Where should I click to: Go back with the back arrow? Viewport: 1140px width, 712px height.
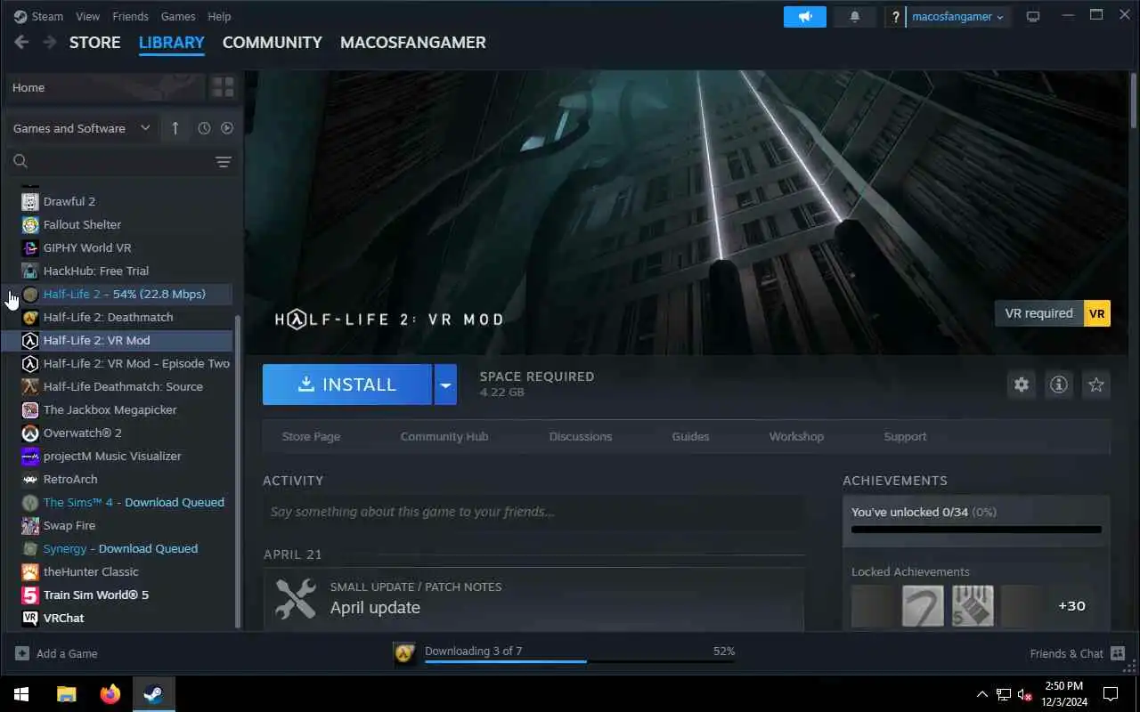coord(21,42)
